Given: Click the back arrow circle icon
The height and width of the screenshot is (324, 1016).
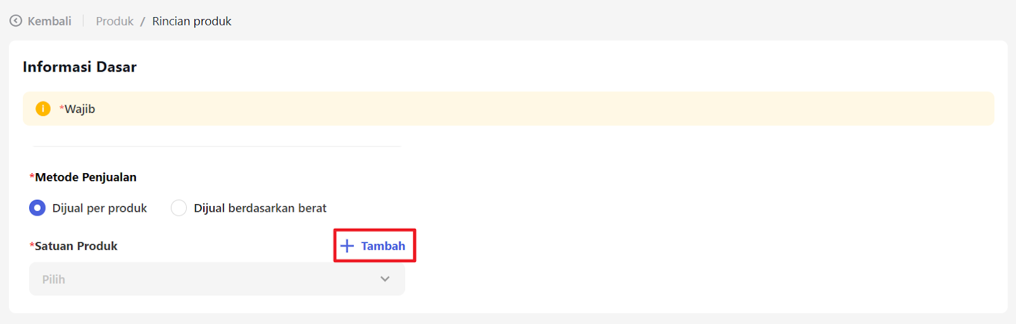Looking at the screenshot, I should pyautogui.click(x=16, y=21).
